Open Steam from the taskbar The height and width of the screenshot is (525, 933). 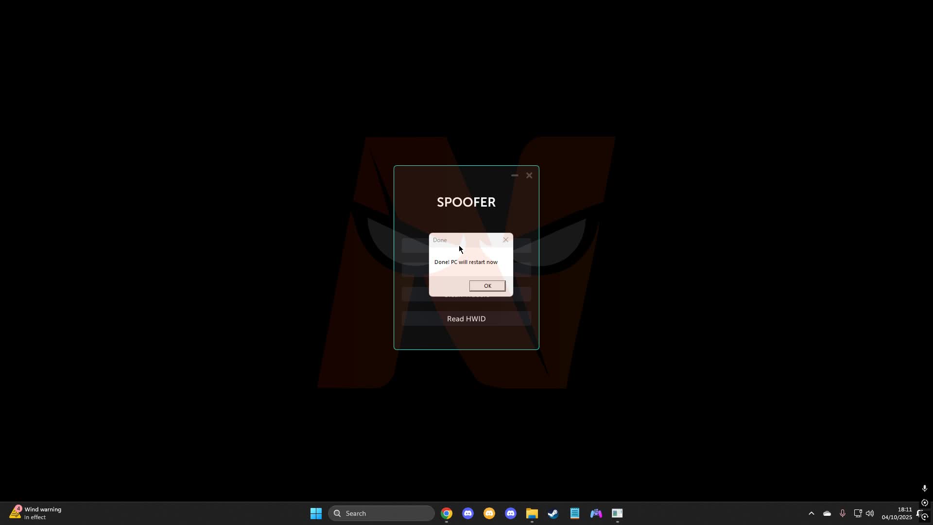pos(553,513)
